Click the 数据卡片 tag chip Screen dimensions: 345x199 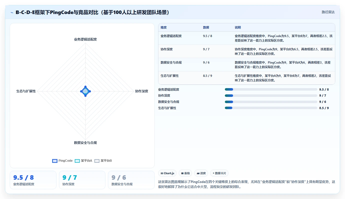[x=219, y=173]
